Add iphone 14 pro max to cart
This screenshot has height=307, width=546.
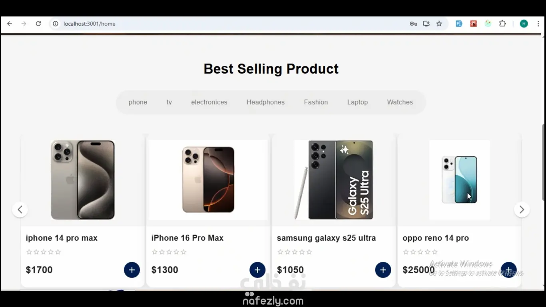click(132, 270)
